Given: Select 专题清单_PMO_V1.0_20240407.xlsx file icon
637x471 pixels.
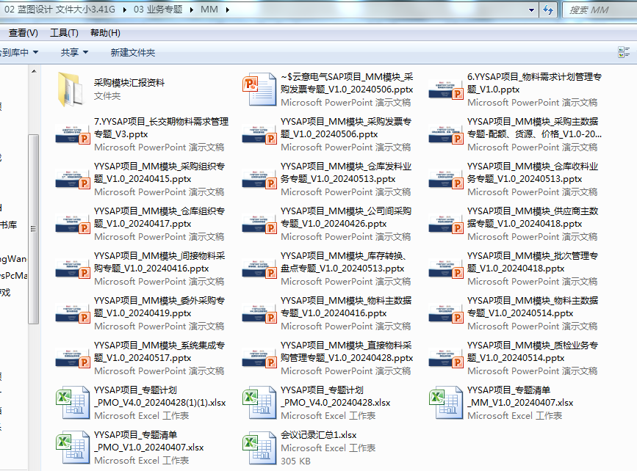Looking at the screenshot, I should click(x=71, y=447).
